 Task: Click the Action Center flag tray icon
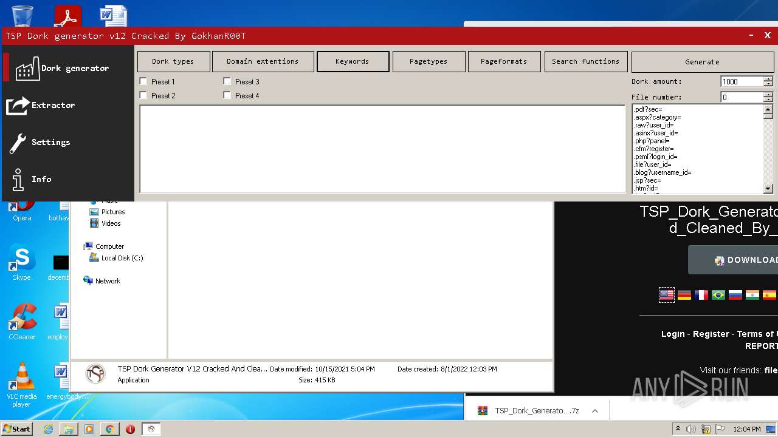(721, 429)
